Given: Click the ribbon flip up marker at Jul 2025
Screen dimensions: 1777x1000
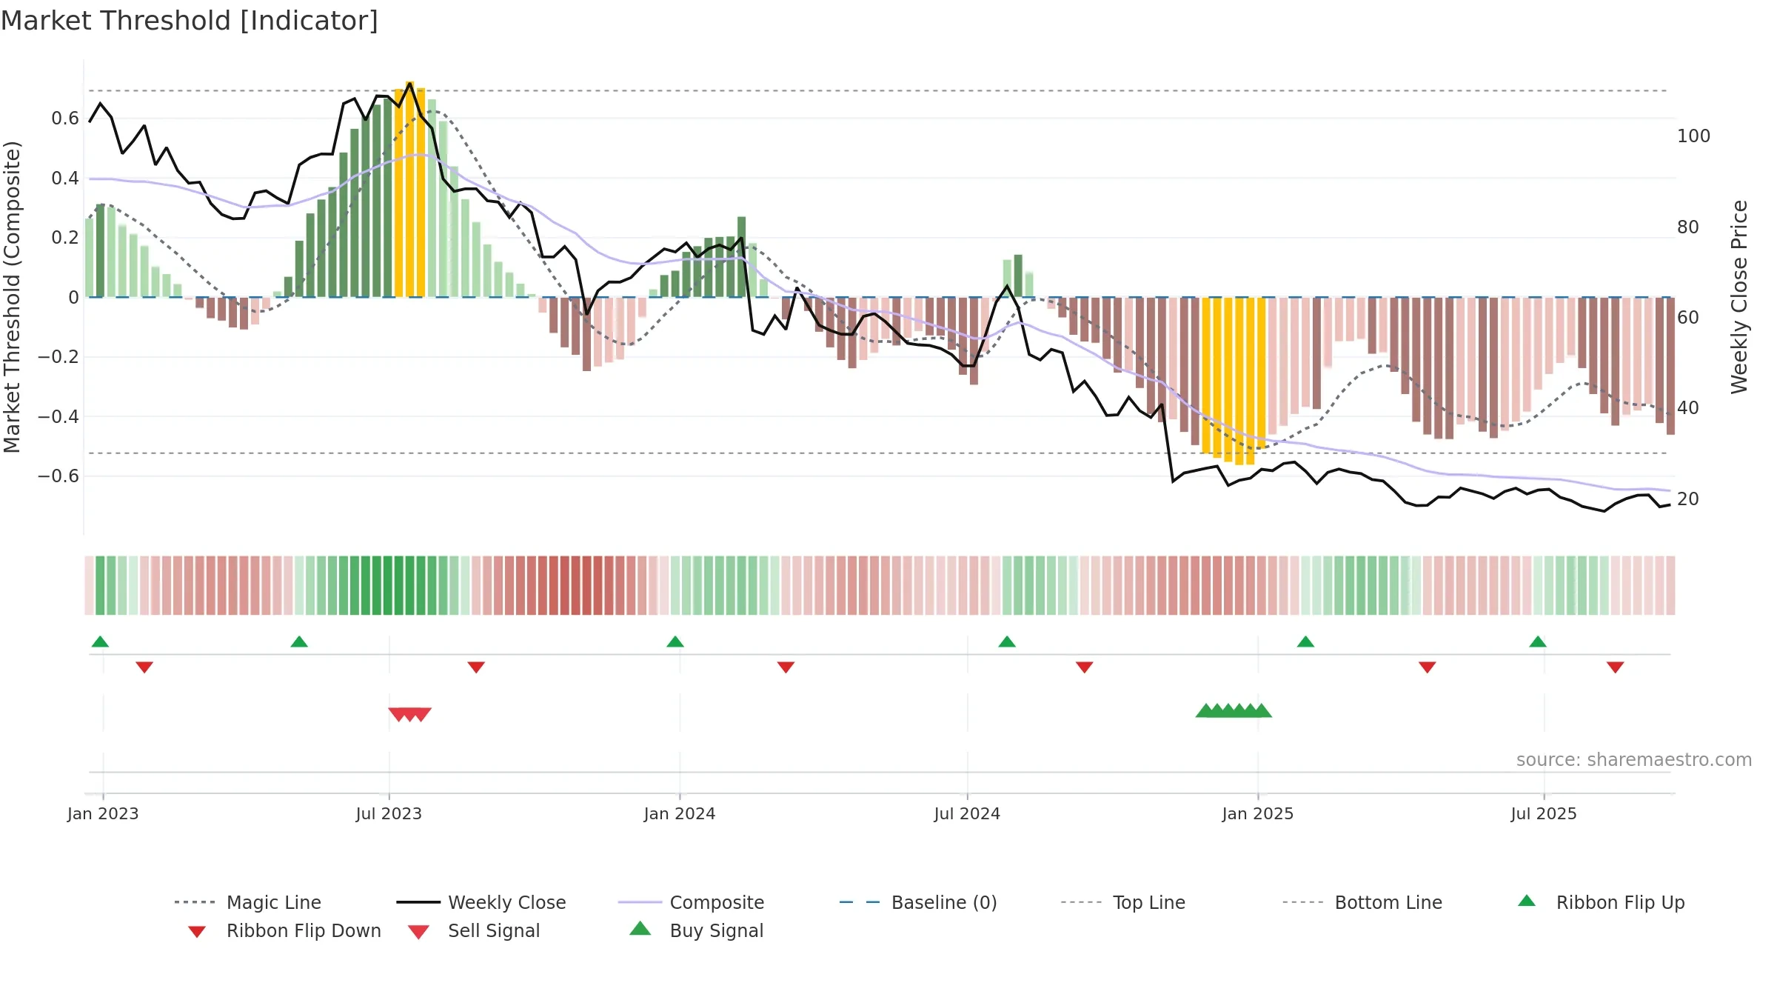Looking at the screenshot, I should point(1538,641).
